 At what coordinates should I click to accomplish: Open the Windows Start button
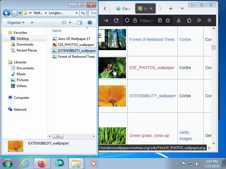coord(7,163)
